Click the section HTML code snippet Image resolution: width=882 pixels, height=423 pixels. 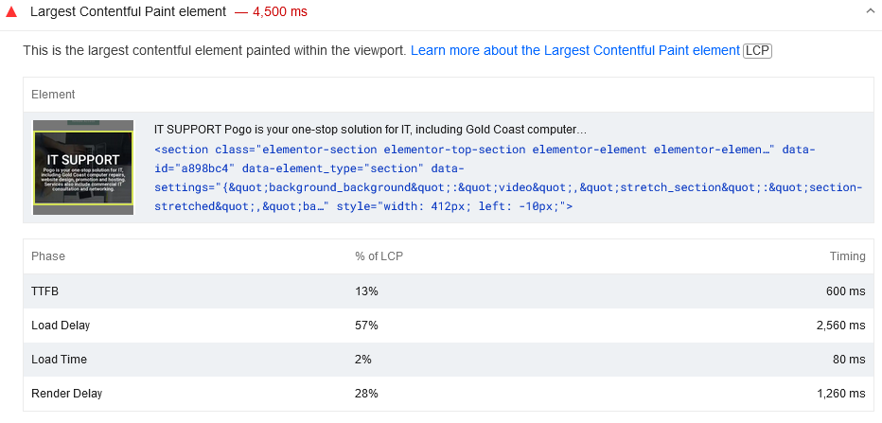[x=507, y=178]
